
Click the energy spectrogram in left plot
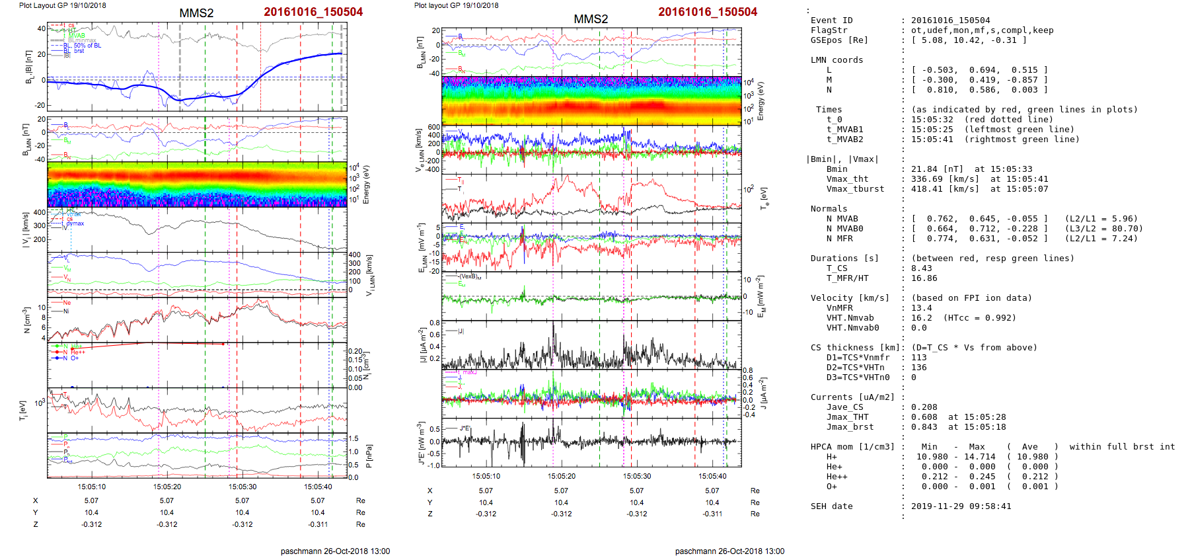[197, 184]
